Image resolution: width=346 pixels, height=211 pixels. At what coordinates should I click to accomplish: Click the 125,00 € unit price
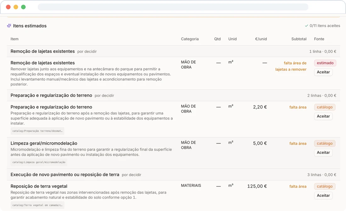tap(257, 186)
